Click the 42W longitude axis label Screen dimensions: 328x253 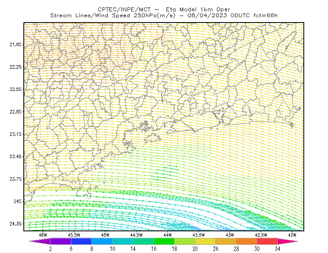coord(292,235)
